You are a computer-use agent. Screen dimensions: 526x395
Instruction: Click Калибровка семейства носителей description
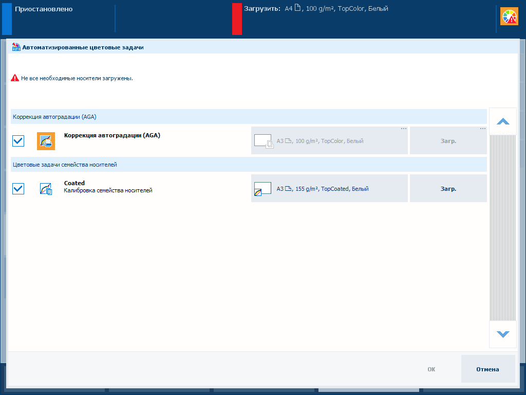pos(108,190)
